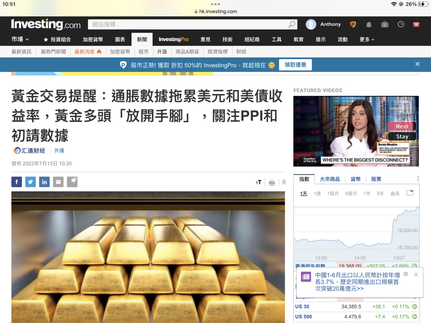Open the 新聞 news menu
Image resolution: width=431 pixels, height=323 pixels.
(x=142, y=39)
